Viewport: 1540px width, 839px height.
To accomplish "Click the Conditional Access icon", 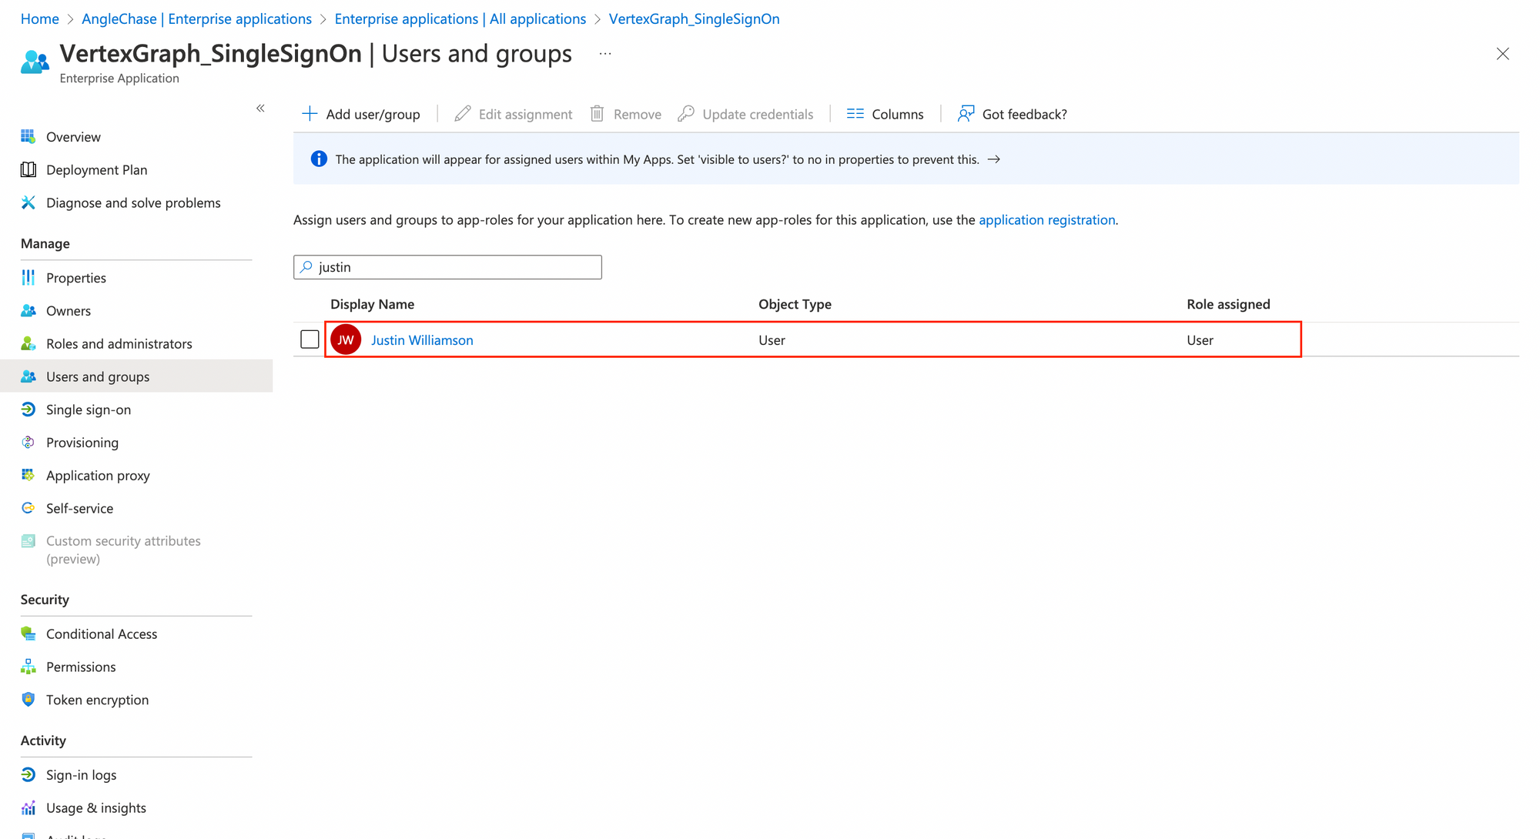I will pos(28,633).
